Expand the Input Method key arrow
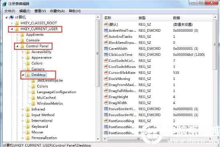This screenshot has width=220, height=147. [x=23, y=115]
